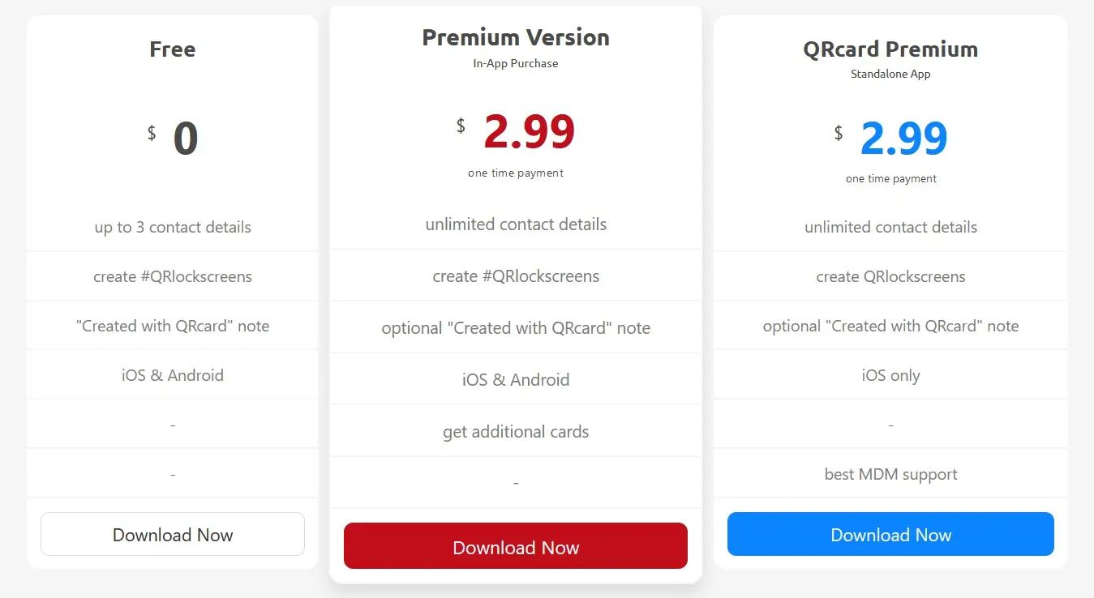Viewport: 1094px width, 598px height.
Task: Select the "get additional cards" feature row
Action: [516, 432]
